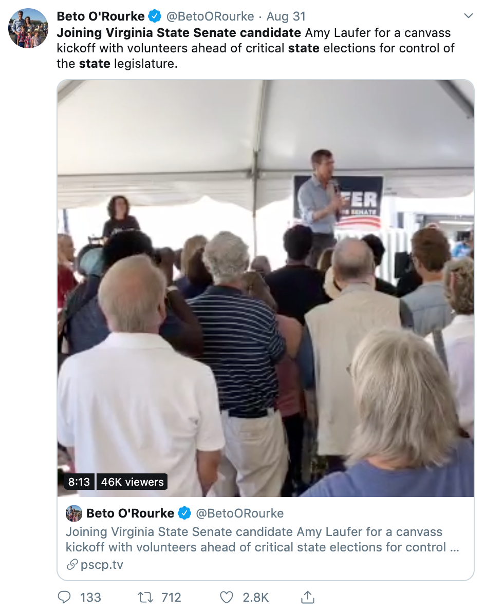Image resolution: width=485 pixels, height=612 pixels.
Task: Open the pscp.tv link
Action: (x=102, y=565)
